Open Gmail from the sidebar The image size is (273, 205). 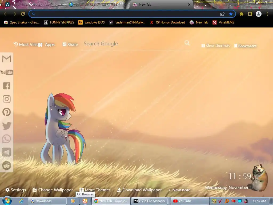click(7, 59)
